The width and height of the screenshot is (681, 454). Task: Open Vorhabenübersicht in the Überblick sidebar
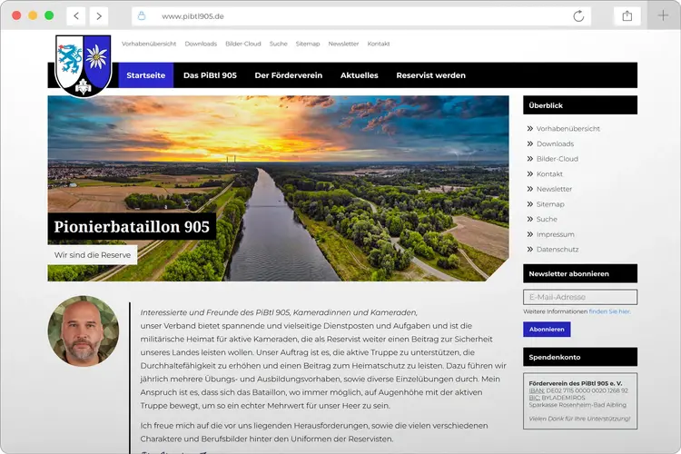[x=567, y=129]
